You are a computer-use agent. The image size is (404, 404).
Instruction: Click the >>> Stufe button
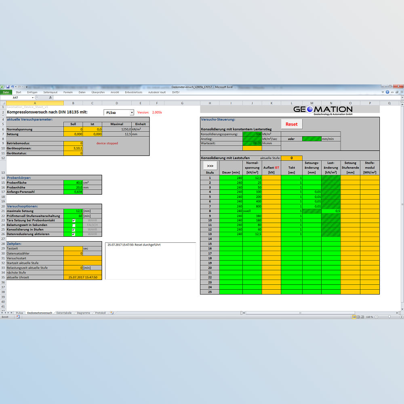click(x=210, y=166)
